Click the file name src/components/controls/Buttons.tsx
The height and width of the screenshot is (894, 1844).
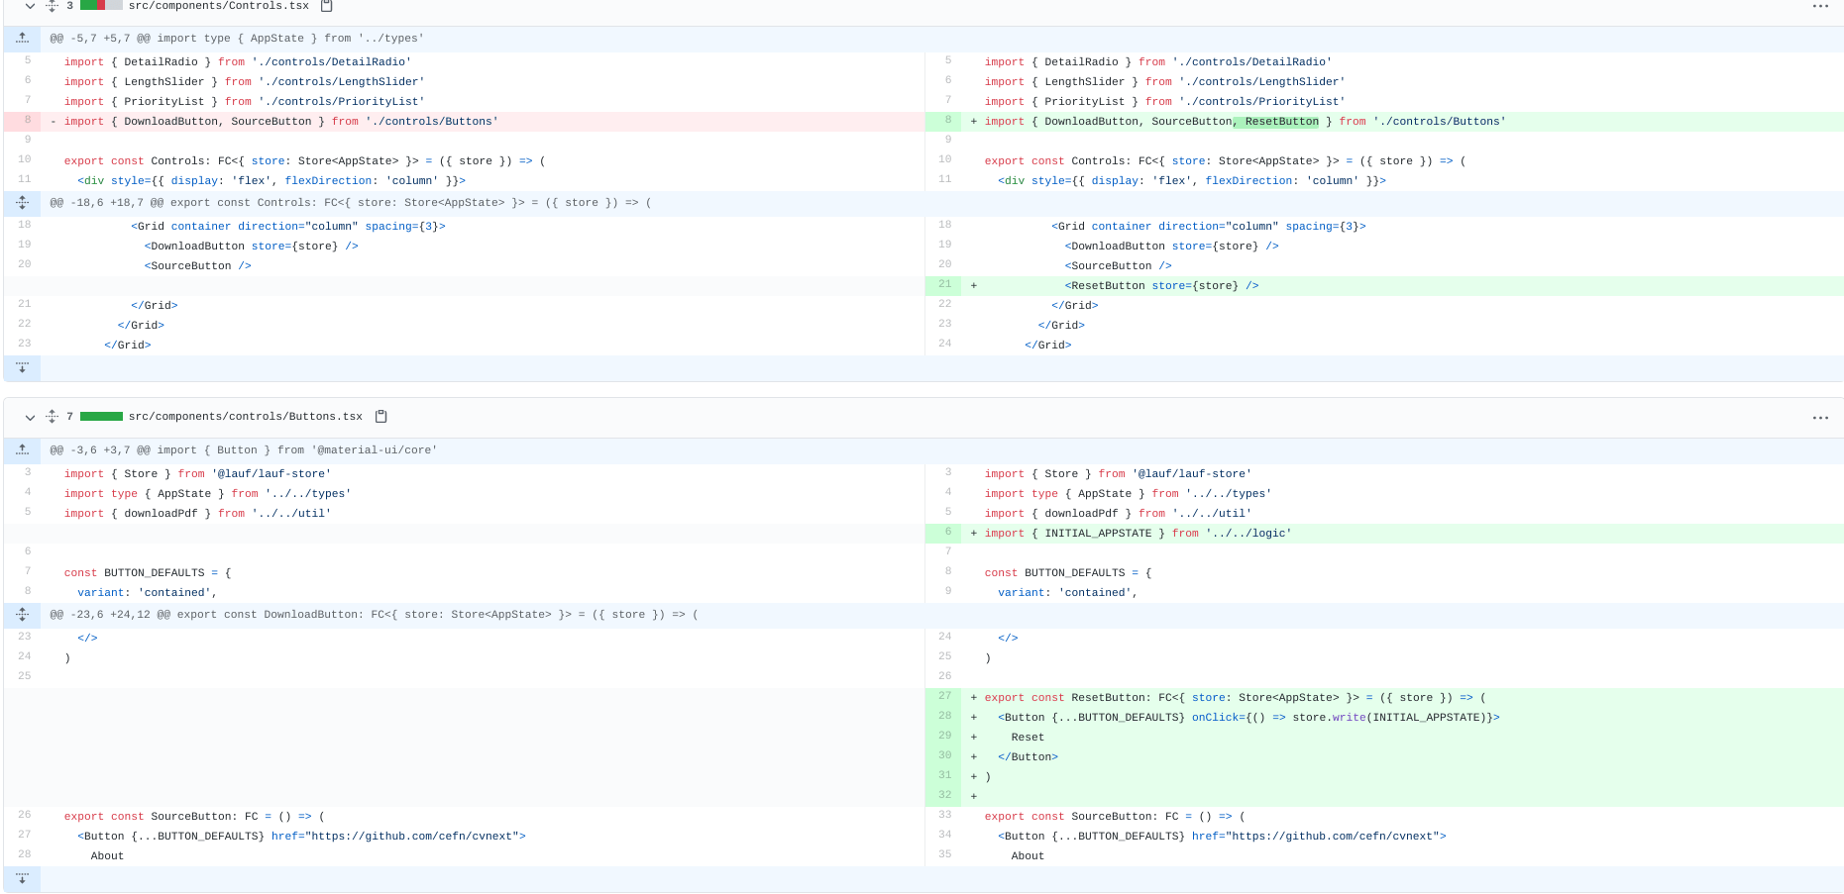coord(247,417)
